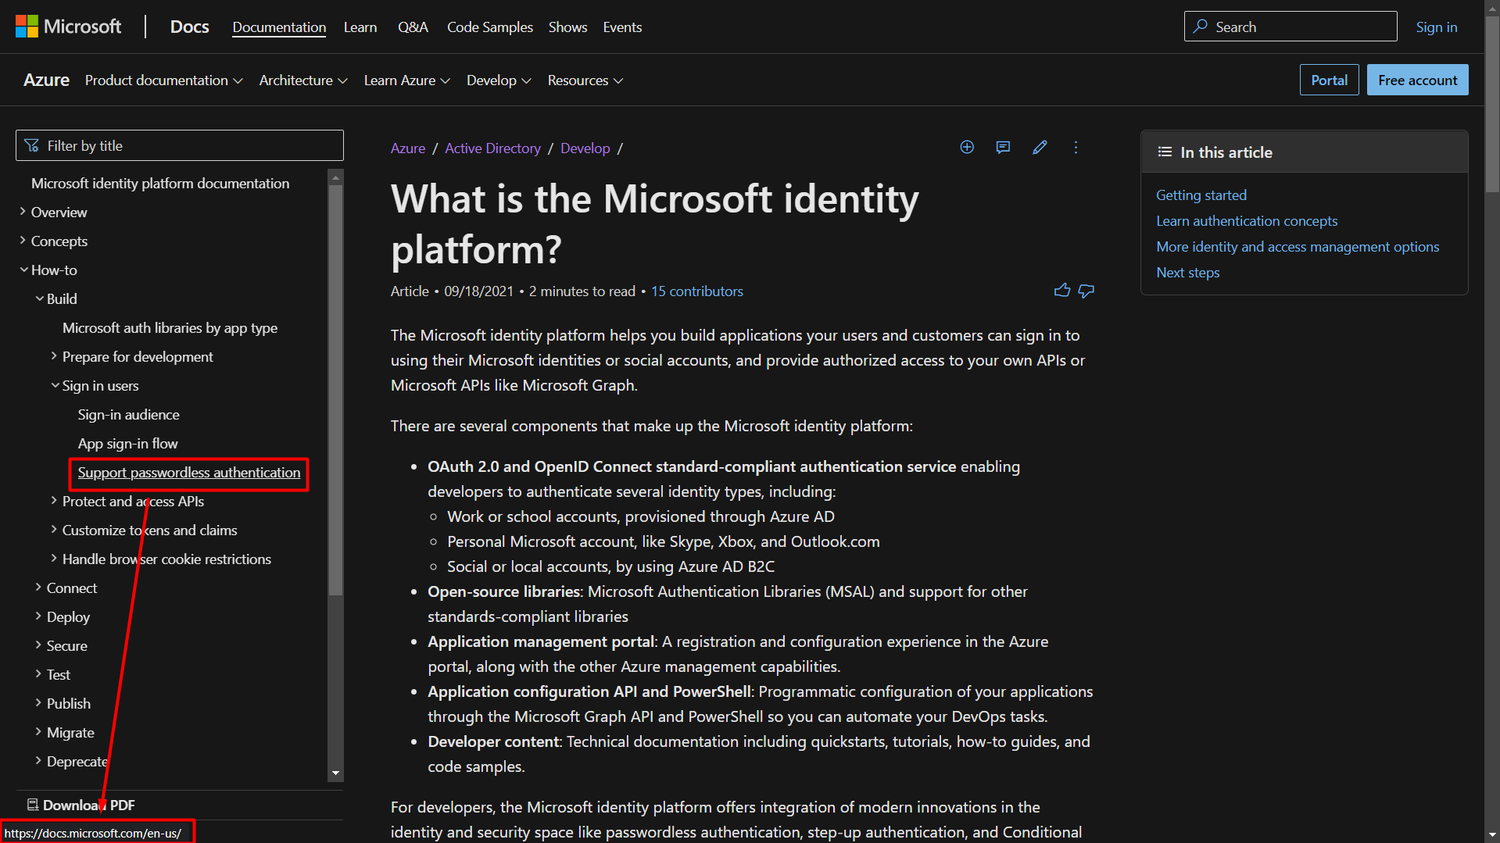The image size is (1500, 843).
Task: Jump to Next steps section
Action: 1187,273
